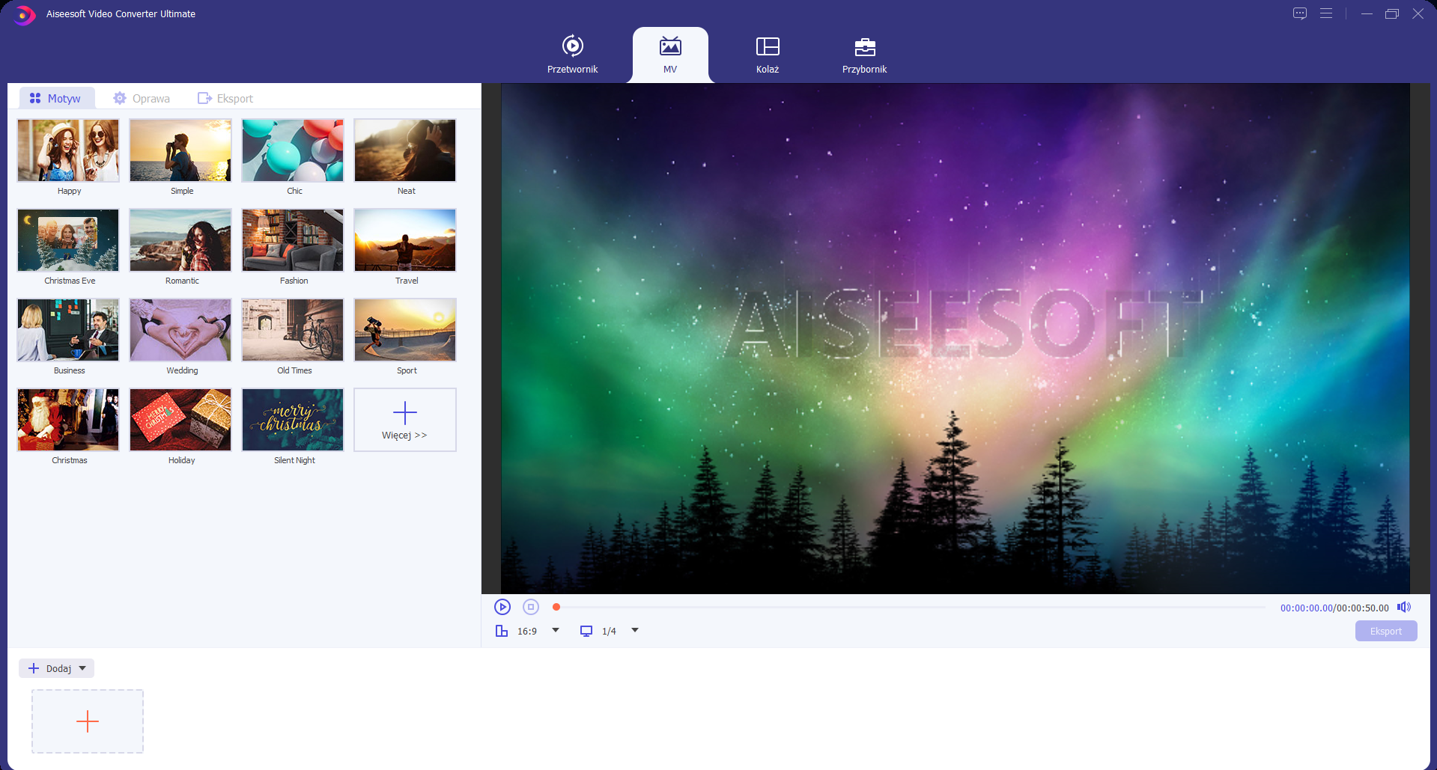Click the preview screen monitor icon
Image resolution: width=1437 pixels, height=770 pixels.
(586, 631)
